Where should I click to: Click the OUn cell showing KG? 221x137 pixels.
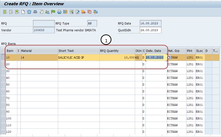point(138,57)
